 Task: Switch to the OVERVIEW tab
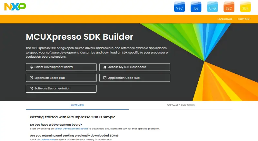point(77,105)
